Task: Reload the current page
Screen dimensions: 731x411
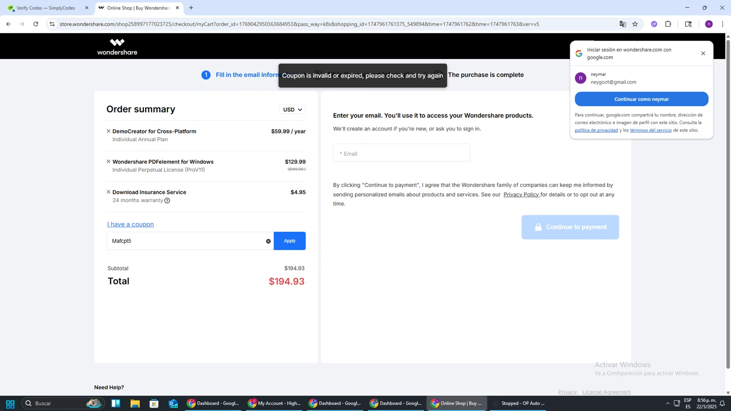Action: pyautogui.click(x=36, y=24)
